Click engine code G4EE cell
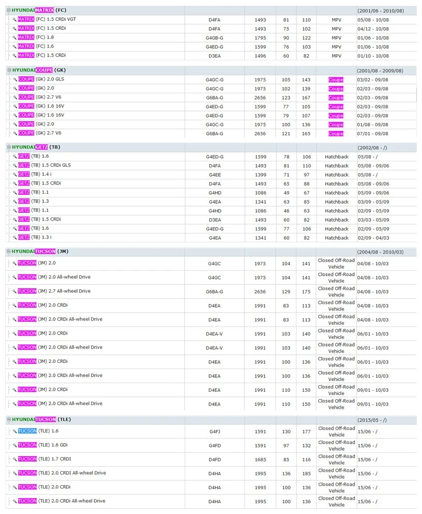 pyautogui.click(x=215, y=175)
